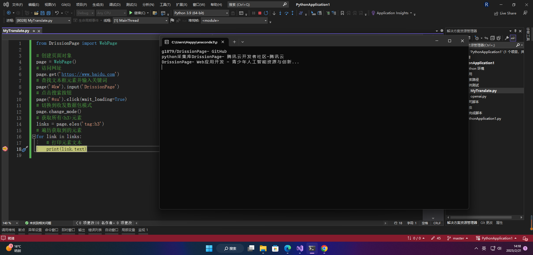Select the Step Over icon
This screenshot has height=255, width=533.
coord(287,13)
